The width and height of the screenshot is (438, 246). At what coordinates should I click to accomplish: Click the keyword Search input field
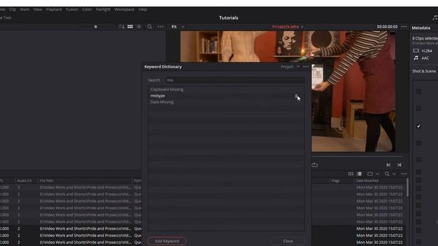(x=235, y=80)
